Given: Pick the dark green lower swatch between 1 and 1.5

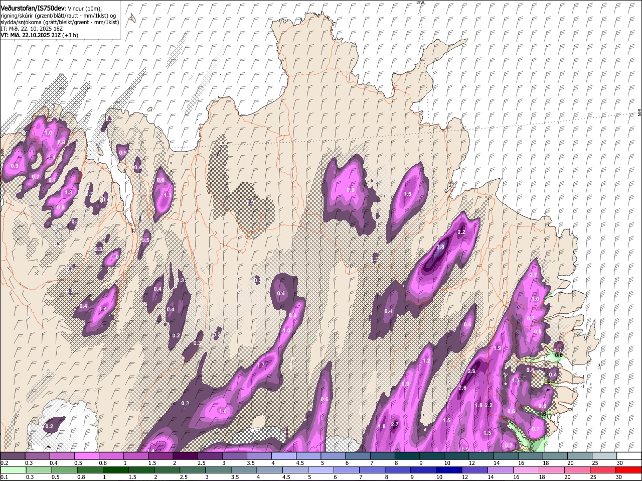Looking at the screenshot, I should click(116, 469).
